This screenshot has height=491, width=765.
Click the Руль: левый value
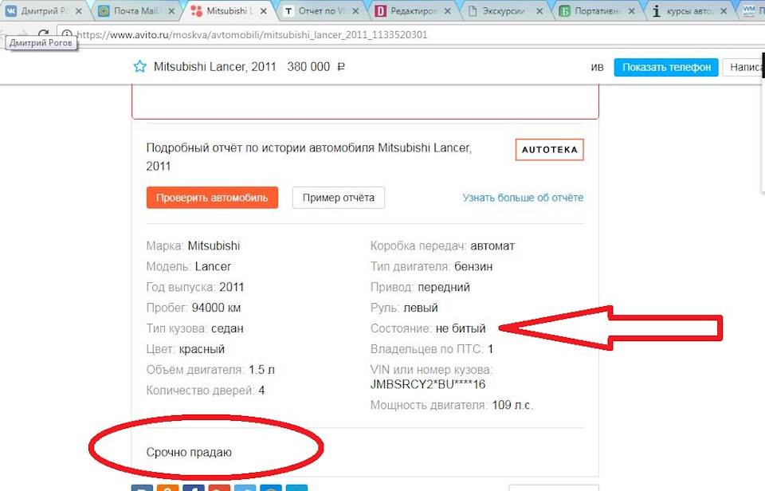[x=421, y=308]
